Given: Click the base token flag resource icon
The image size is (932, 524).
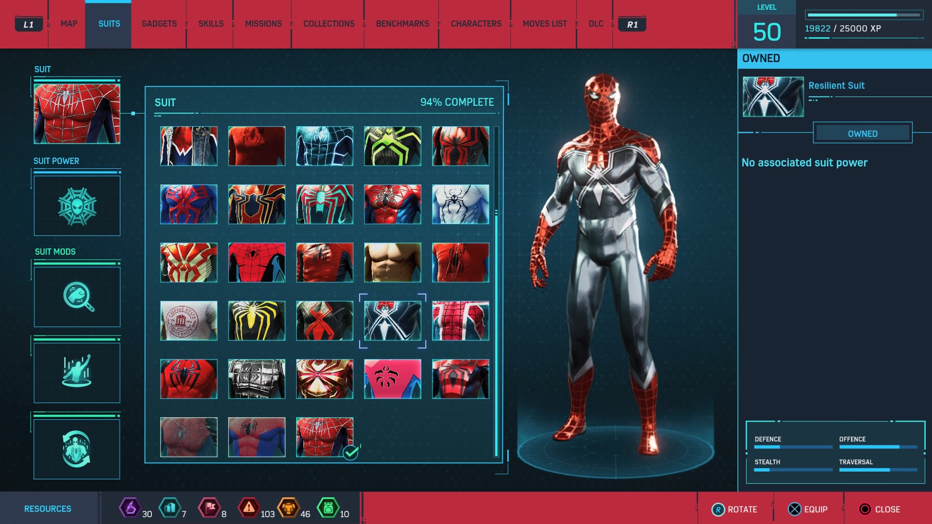Looking at the screenshot, I should pyautogui.click(x=209, y=508).
